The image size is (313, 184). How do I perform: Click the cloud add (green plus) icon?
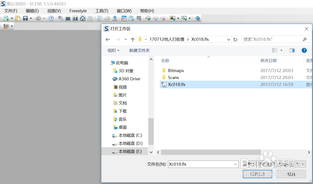(148, 18)
